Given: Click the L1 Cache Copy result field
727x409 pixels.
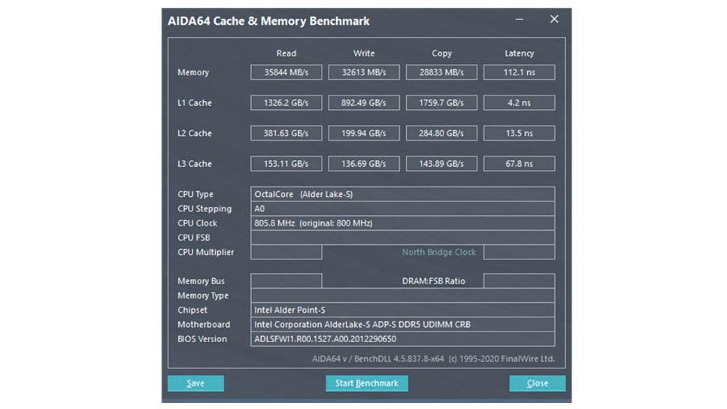Looking at the screenshot, I should tap(441, 103).
